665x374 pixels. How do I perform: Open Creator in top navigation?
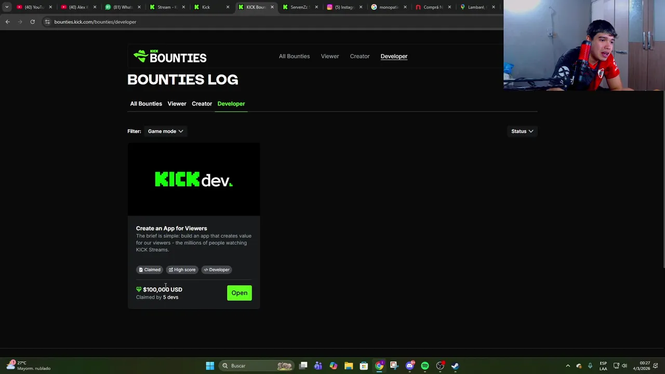coord(360,56)
